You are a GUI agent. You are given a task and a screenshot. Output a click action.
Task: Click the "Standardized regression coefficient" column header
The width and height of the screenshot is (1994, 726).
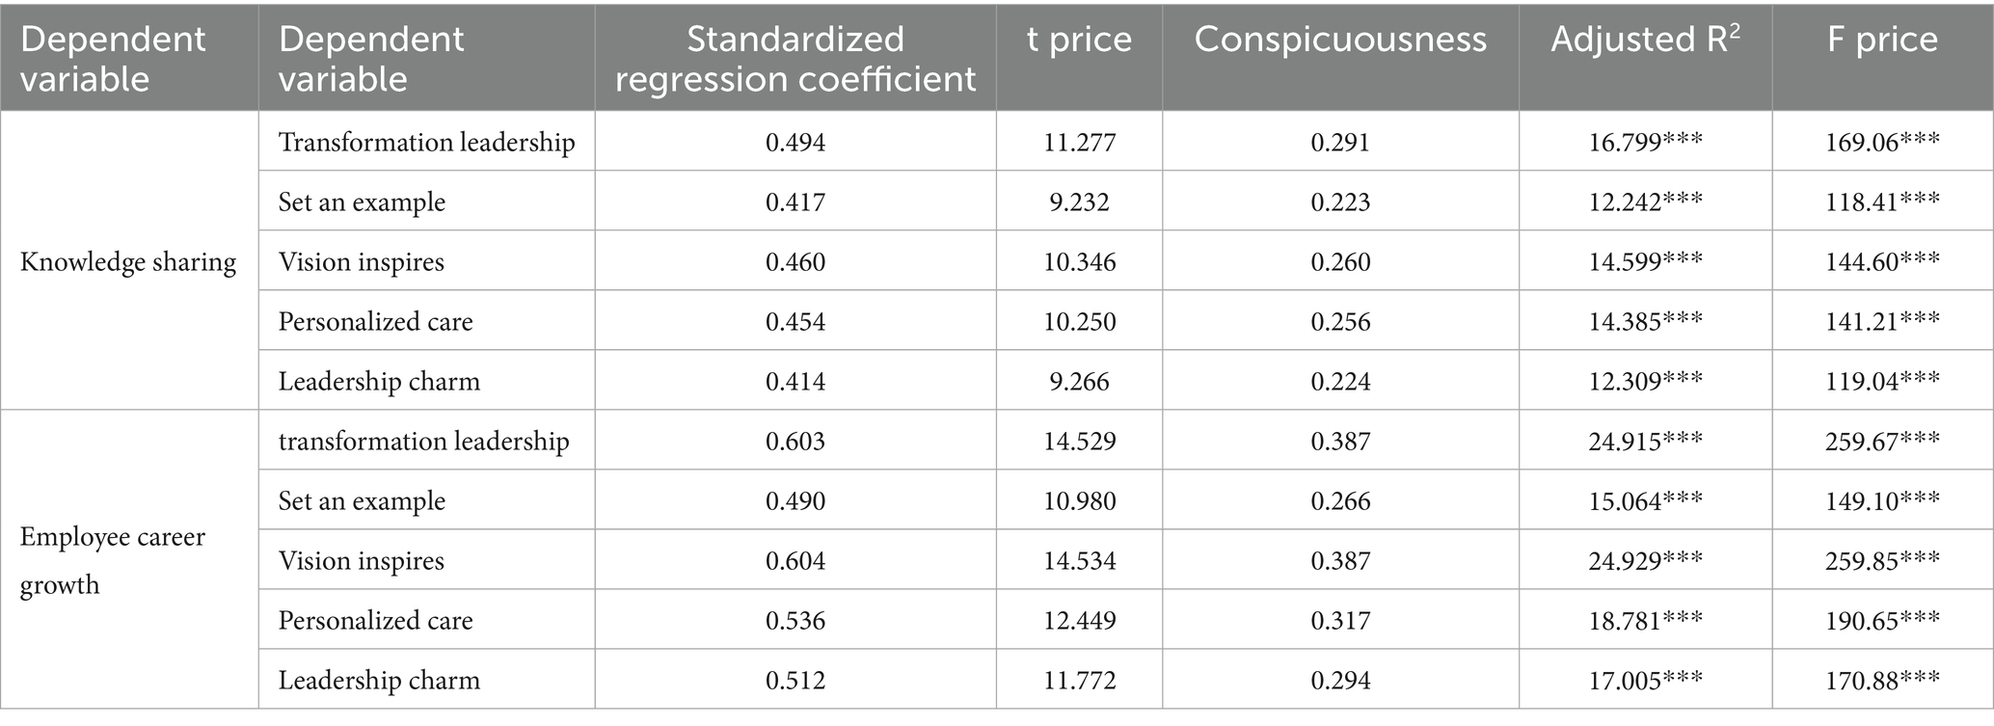point(795,58)
